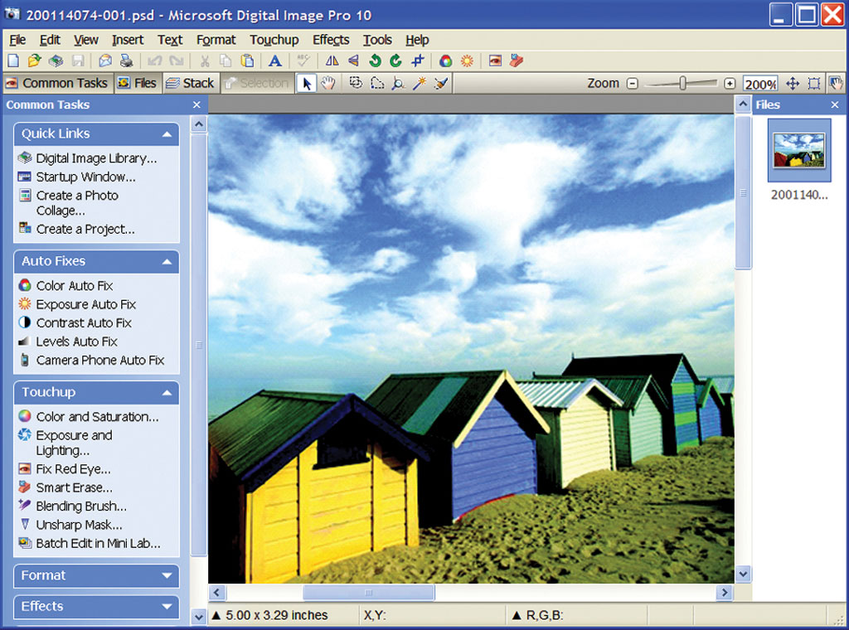Click canvas vertical scrollbar down arrow
Image resolution: width=849 pixels, height=630 pixels.
[x=743, y=574]
